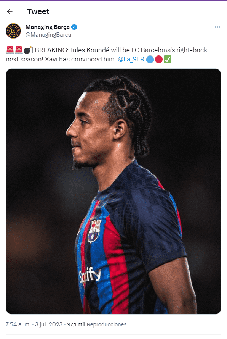
Task: Open the three-dots more options menu
Action: point(217,27)
